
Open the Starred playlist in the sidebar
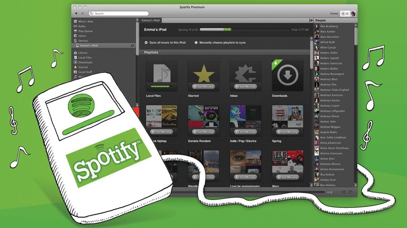pos(83,67)
